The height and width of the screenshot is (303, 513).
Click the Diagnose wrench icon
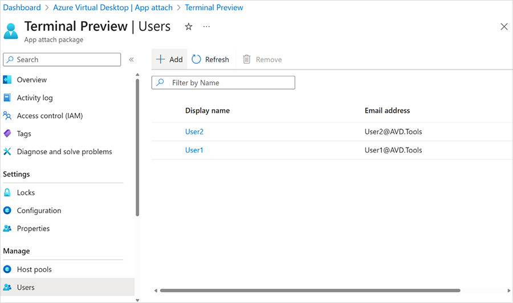coord(7,151)
